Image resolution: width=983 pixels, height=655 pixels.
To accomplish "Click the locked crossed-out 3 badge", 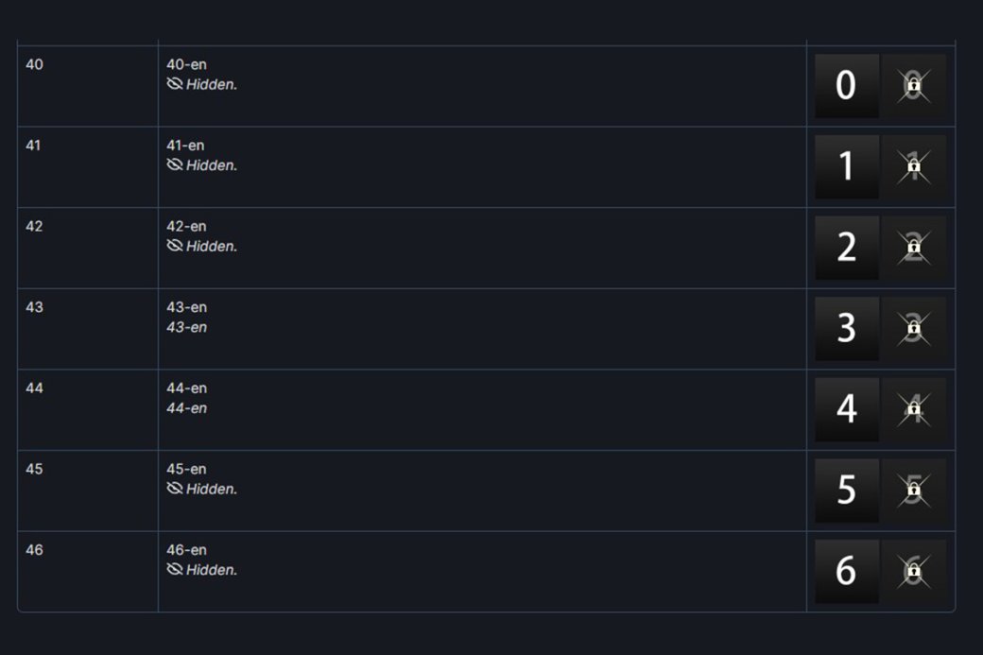I will 913,328.
